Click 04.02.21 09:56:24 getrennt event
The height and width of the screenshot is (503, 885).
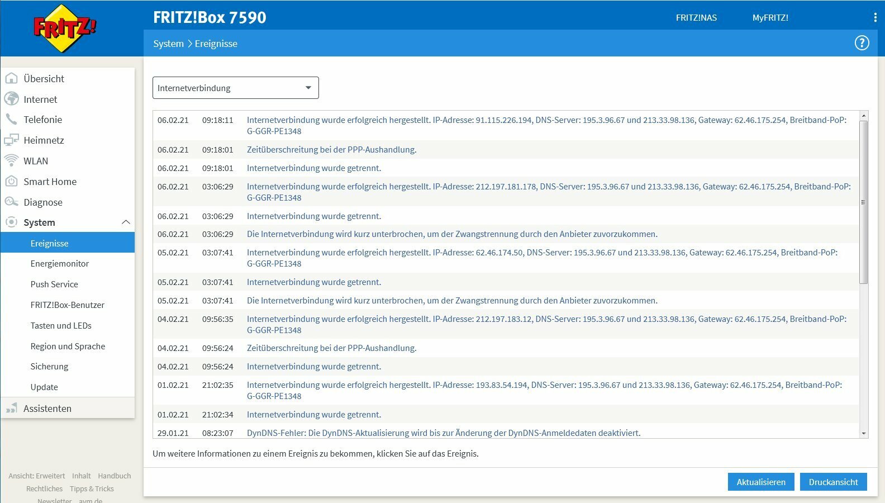[506, 367]
